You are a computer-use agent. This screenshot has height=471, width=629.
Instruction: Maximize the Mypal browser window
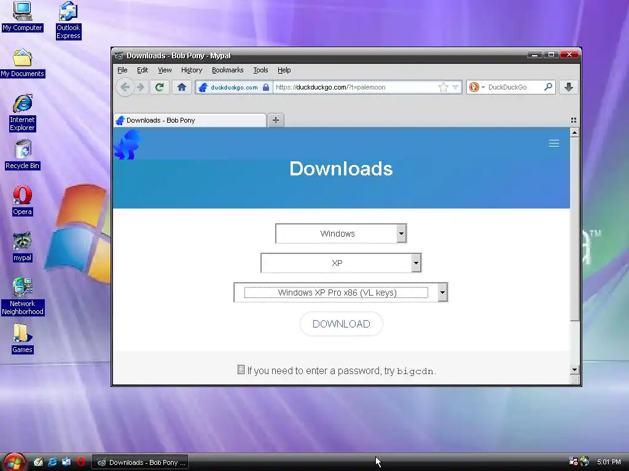[551, 55]
